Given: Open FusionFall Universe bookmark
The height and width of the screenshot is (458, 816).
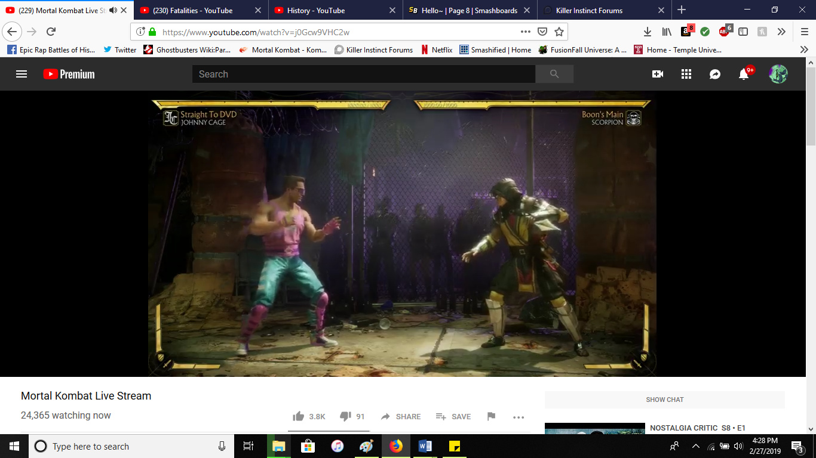Looking at the screenshot, I should (582, 50).
